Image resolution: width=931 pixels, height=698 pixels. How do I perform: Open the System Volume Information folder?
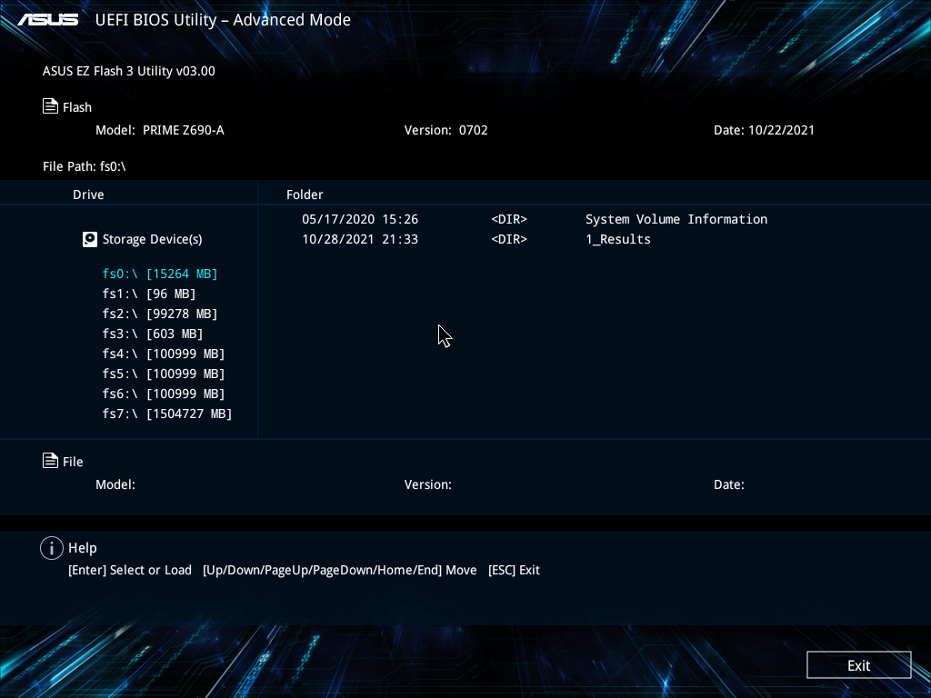click(x=676, y=219)
